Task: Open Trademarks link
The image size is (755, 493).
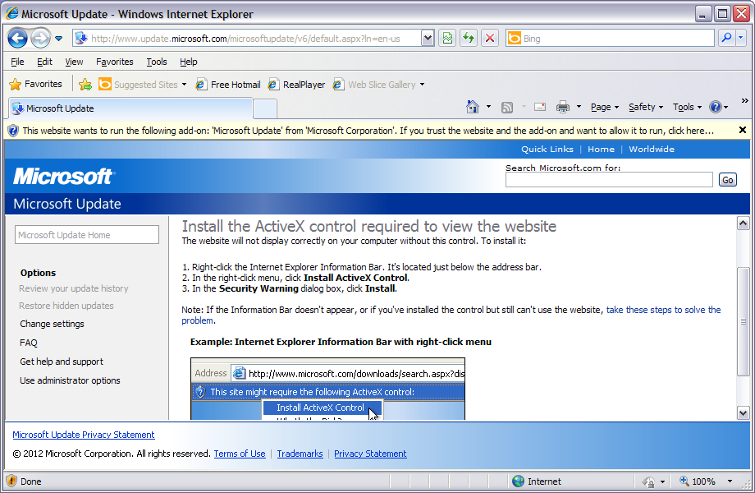Action: (300, 454)
